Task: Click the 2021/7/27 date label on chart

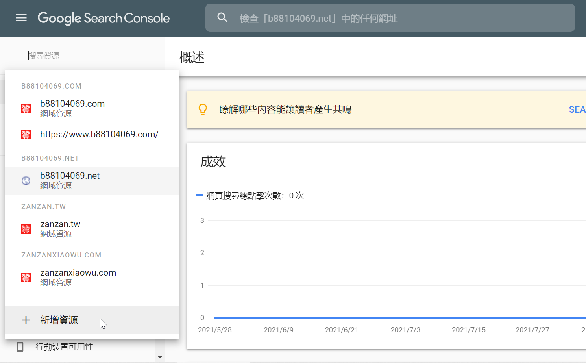Action: (x=532, y=330)
